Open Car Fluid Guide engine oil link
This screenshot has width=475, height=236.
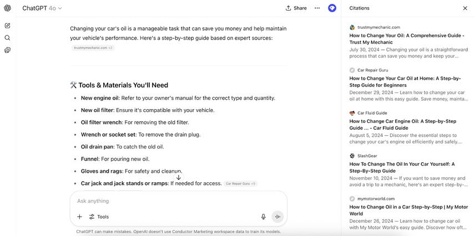pyautogui.click(x=403, y=125)
